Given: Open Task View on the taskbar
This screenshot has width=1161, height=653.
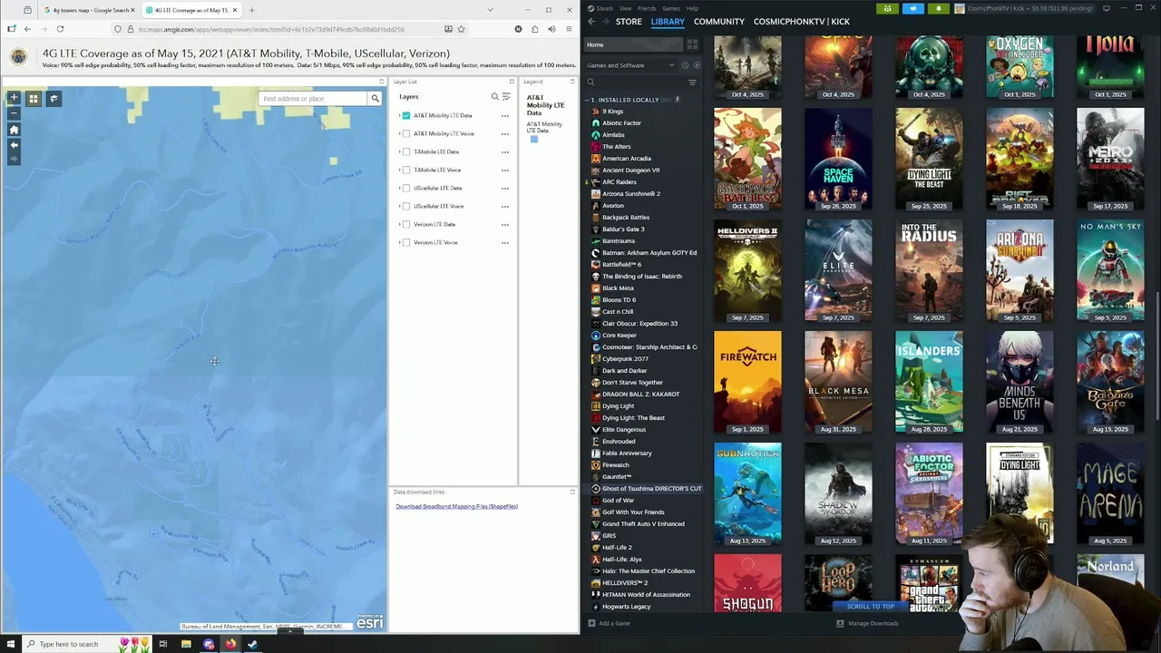Looking at the screenshot, I should [x=163, y=644].
